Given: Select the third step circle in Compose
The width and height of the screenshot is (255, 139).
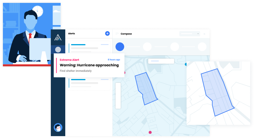Looking at the screenshot, I should click(x=175, y=47).
